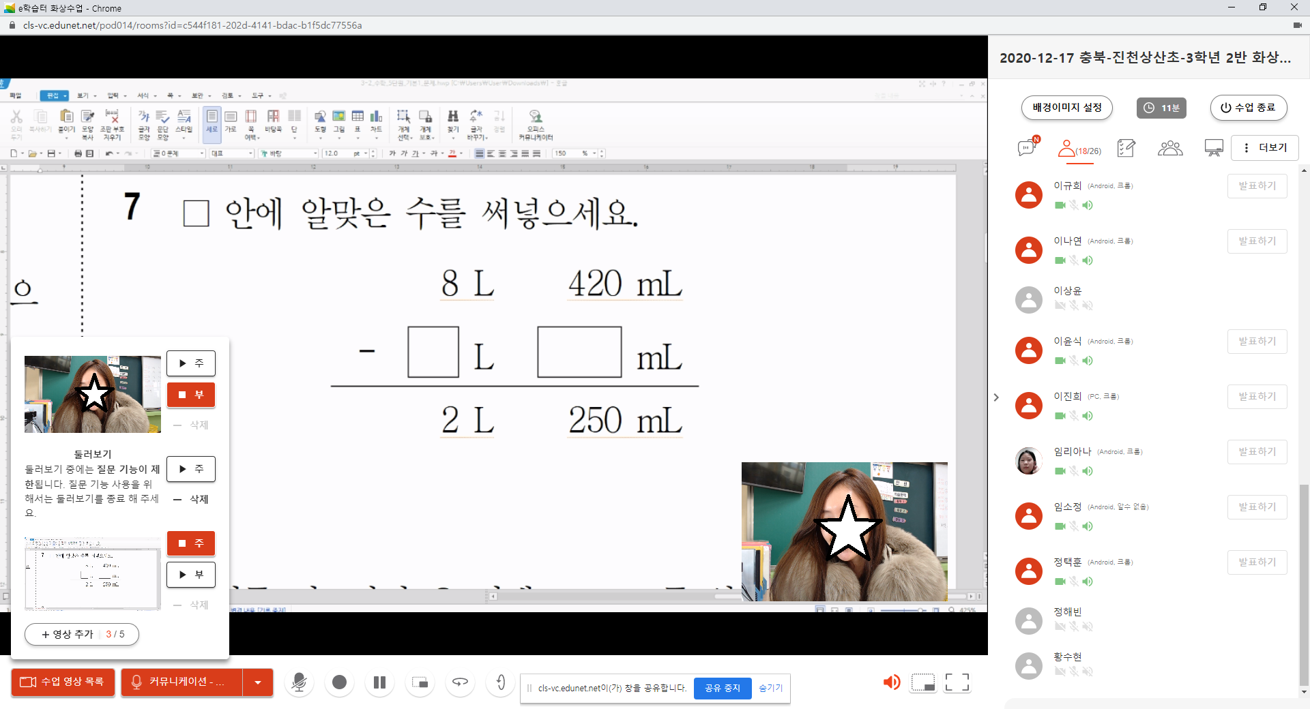Stop screen sharing with 공유 중지

(x=722, y=689)
